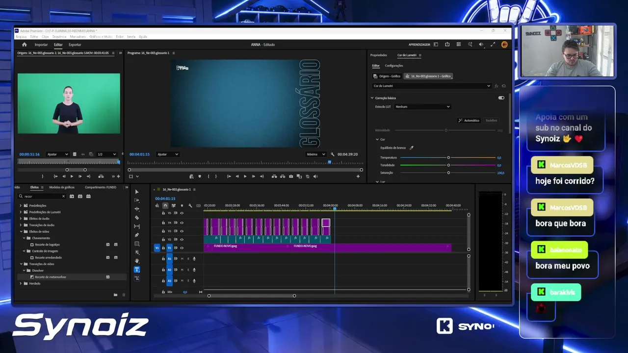
Task: Filter by accelerated effects icon
Action: [72, 196]
